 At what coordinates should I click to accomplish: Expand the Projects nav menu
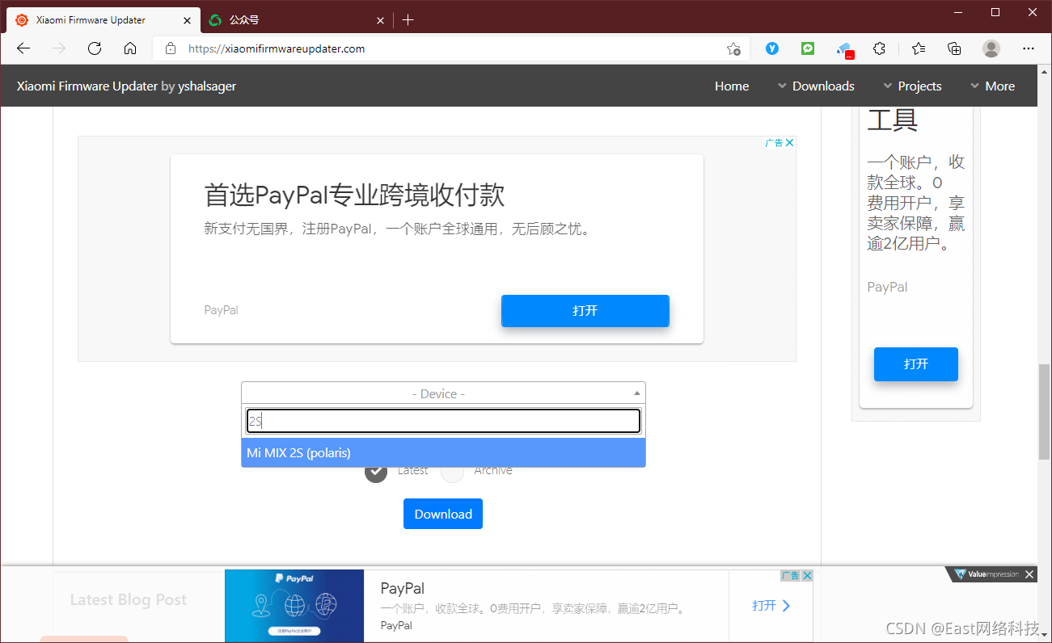coord(912,86)
